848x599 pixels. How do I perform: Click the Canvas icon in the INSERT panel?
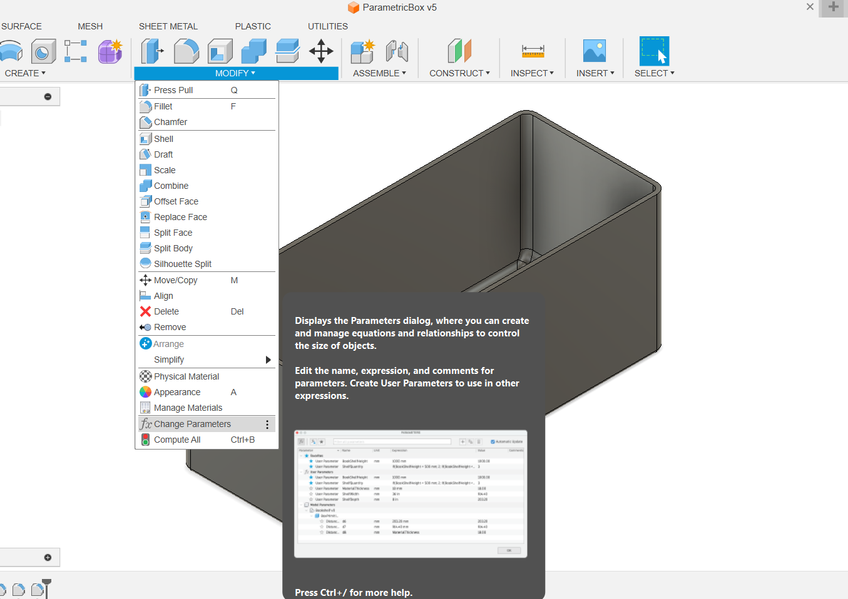[594, 50]
